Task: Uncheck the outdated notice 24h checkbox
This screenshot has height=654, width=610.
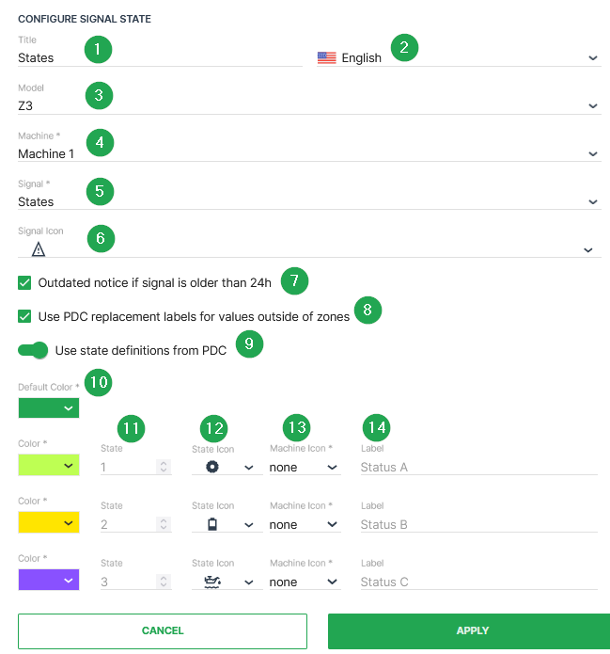Action: (24, 282)
